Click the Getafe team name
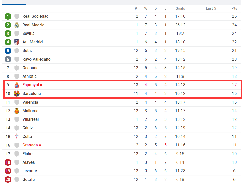Image resolution: width=244 pixels, height=185 pixels. pyautogui.click(x=28, y=179)
